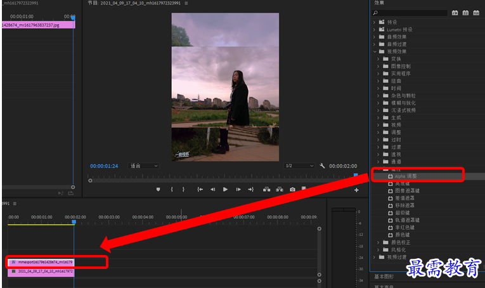Expand the 实用程序 effects folder
Screen dimensions: 485x288
coord(378,74)
